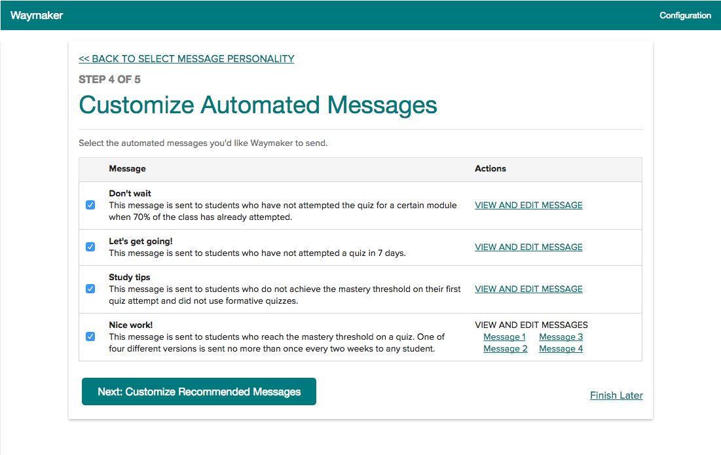Click the Customize Automated Messages heading
Viewport: 721px width, 455px height.
tap(258, 105)
